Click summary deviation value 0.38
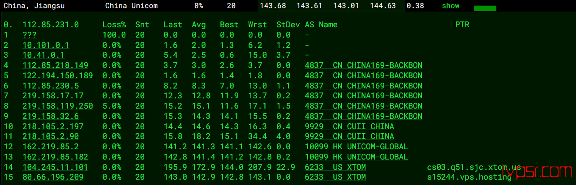 coord(415,6)
